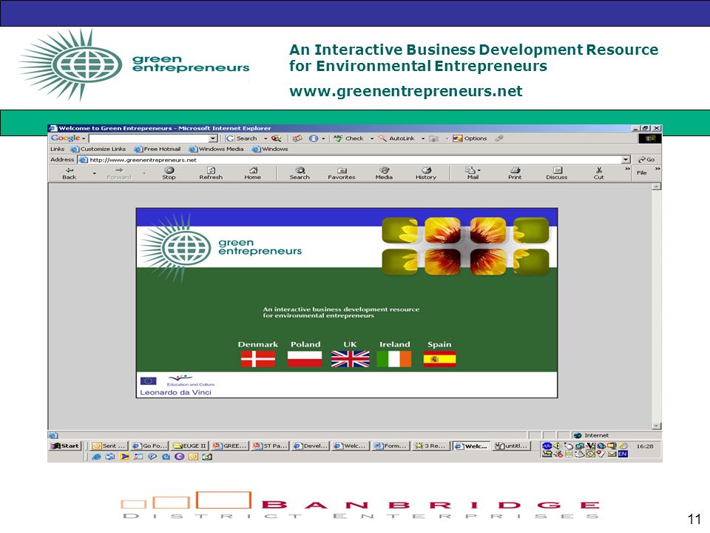Click the Go button beside the address bar
The image size is (710, 533).
(646, 160)
